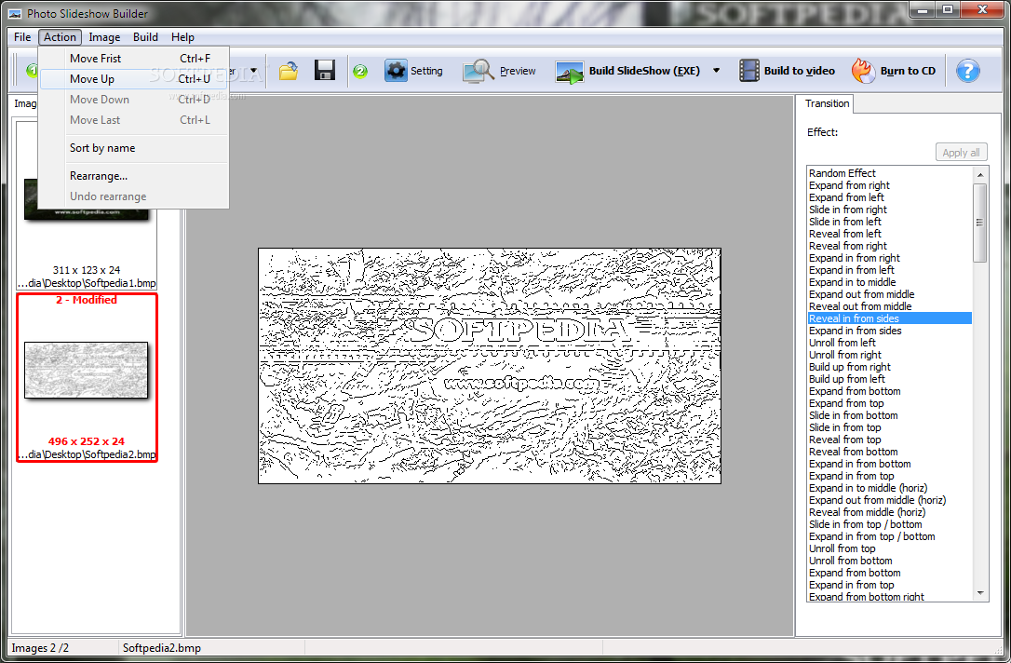
Task: Click Softpedia2.bmp in status bar
Action: [162, 648]
